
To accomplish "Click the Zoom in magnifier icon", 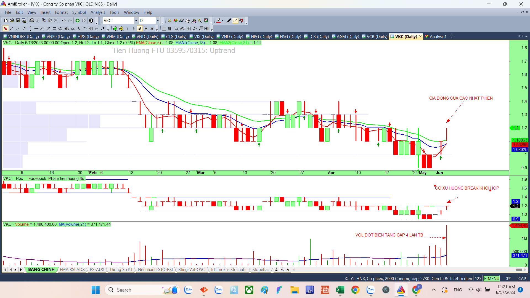I will point(115,29).
